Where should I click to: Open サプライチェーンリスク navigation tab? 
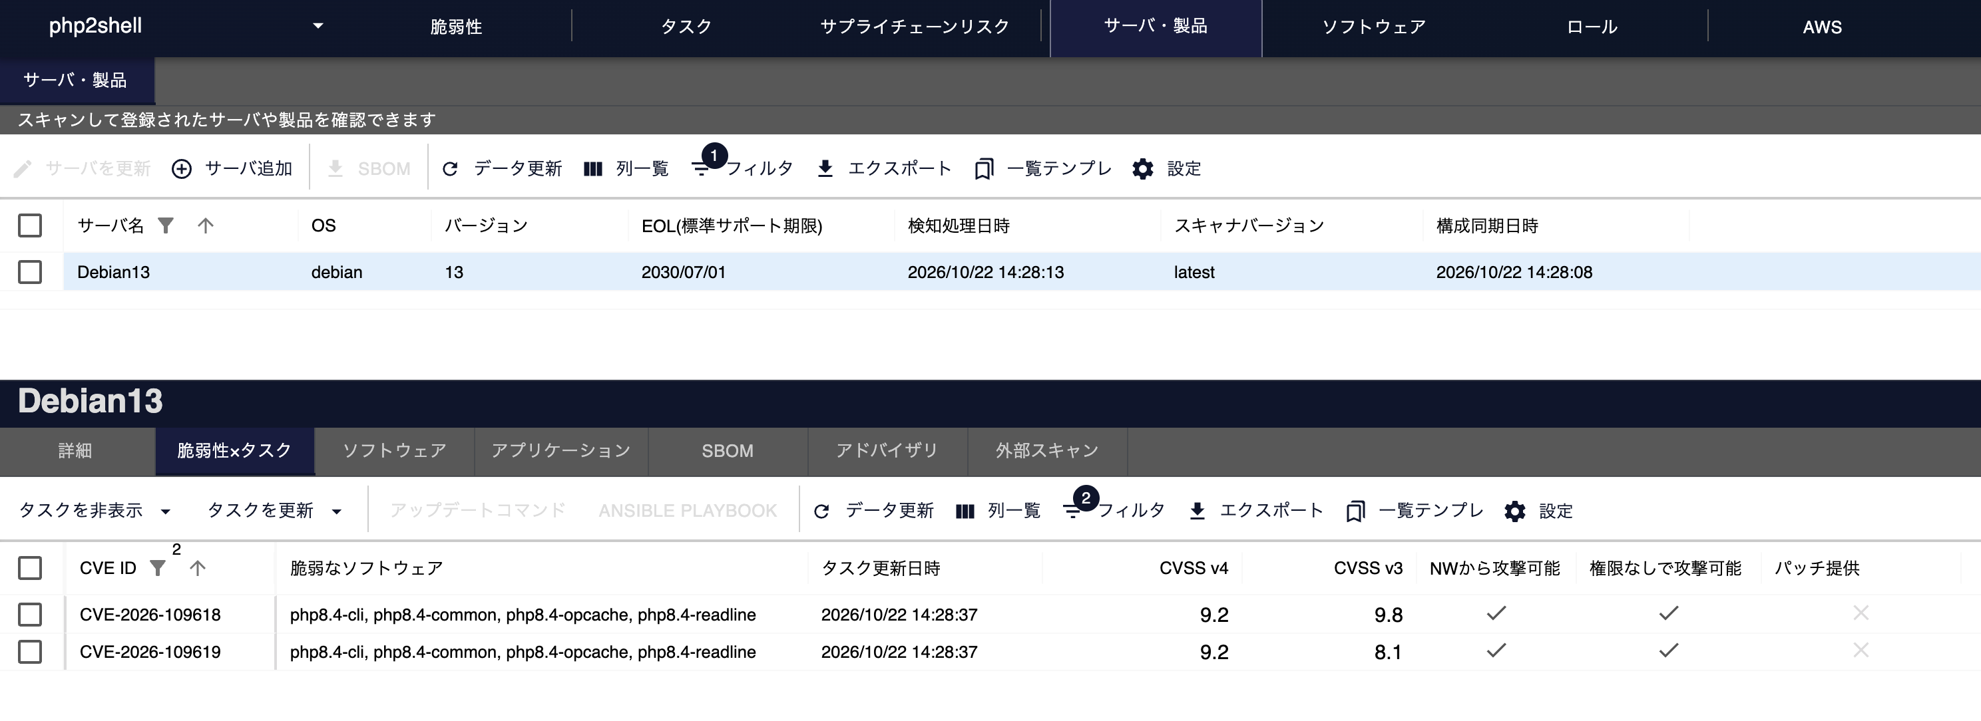(915, 27)
